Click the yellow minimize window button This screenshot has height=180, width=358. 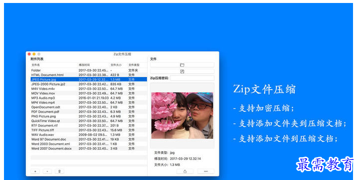click(x=34, y=54)
